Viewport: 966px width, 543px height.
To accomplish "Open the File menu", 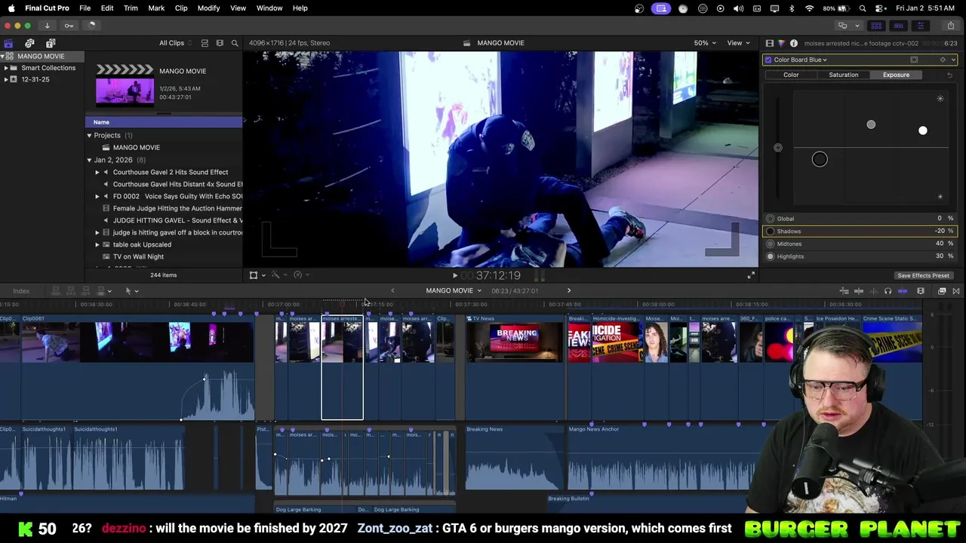I will [x=85, y=8].
